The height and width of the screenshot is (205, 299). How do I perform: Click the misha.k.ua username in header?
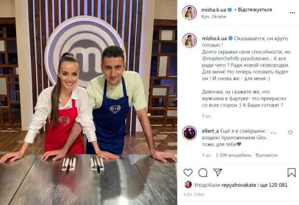click(x=214, y=10)
